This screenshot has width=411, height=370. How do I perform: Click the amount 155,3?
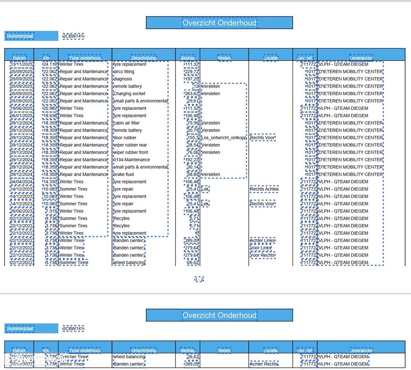click(193, 138)
